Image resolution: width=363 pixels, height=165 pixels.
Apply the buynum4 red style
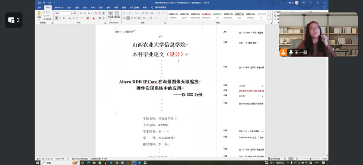[206, 16]
